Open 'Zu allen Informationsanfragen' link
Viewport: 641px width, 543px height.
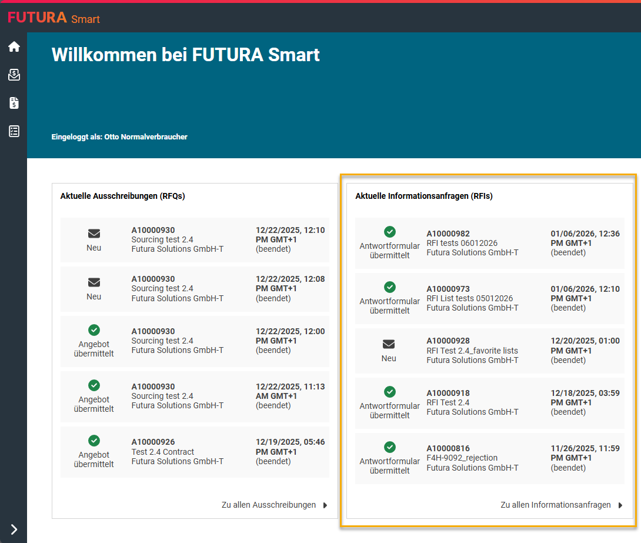[x=555, y=505]
